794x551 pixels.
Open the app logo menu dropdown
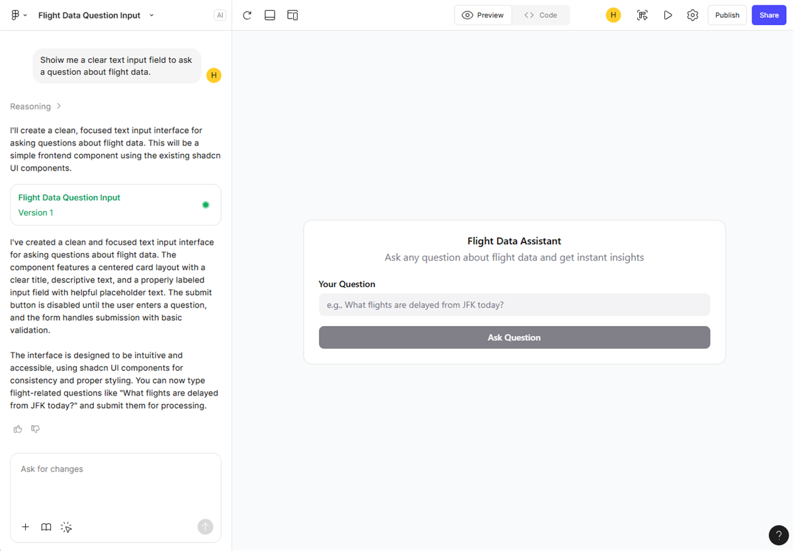click(19, 15)
